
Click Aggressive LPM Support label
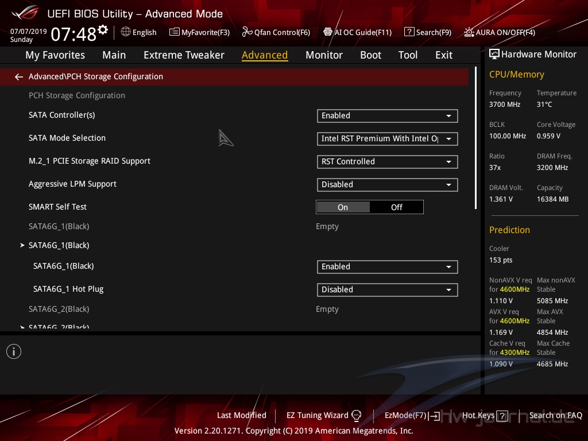[x=72, y=184]
